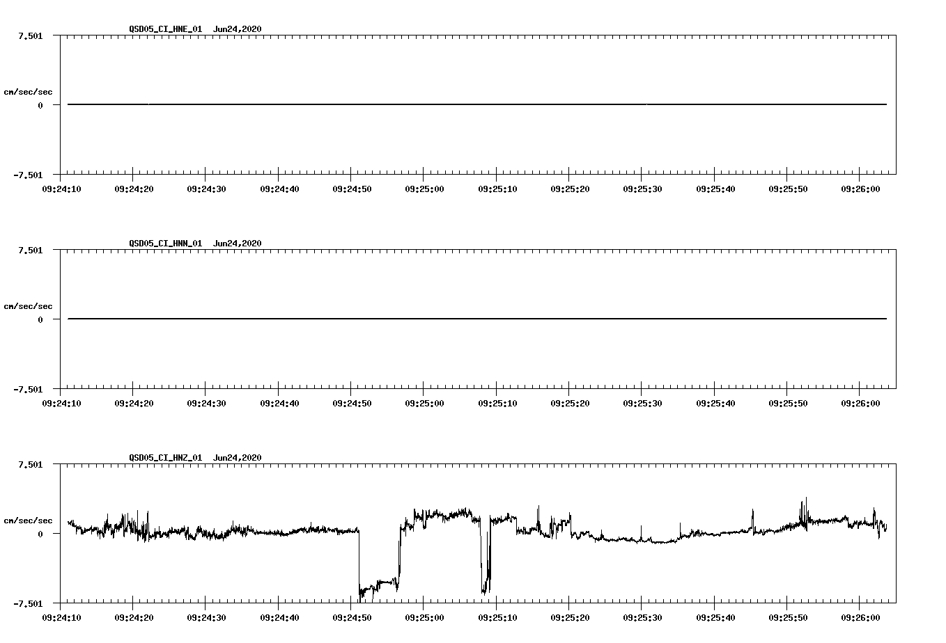Select the -7.501 label on HNE plot
The width and height of the screenshot is (946, 643).
[28, 175]
